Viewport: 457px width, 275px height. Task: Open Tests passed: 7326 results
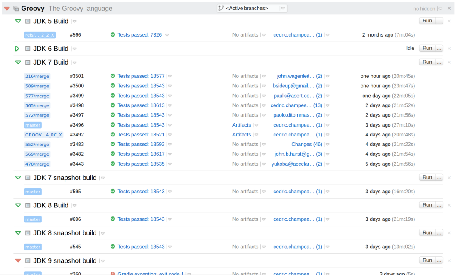tap(139, 35)
